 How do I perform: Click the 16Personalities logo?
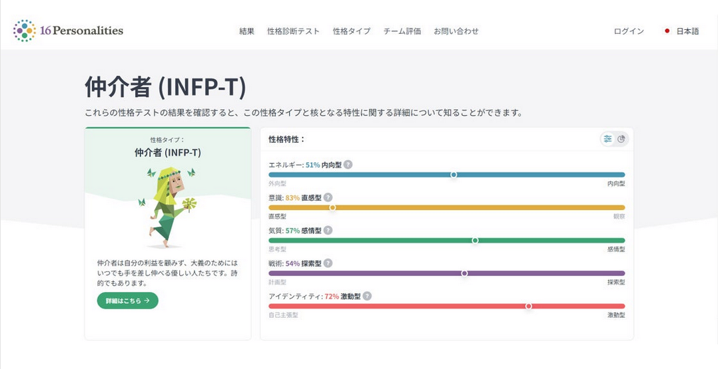tap(68, 31)
